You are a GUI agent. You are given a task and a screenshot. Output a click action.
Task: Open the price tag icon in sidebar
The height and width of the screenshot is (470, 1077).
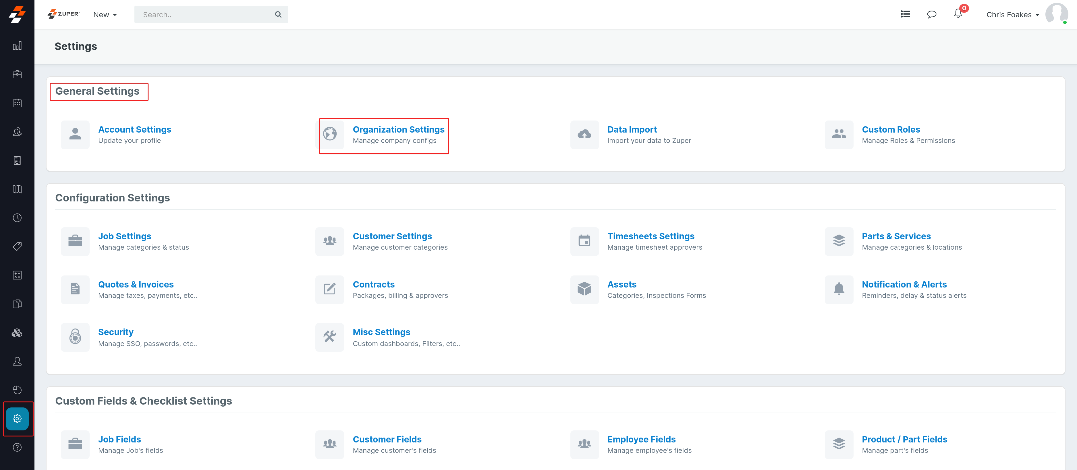click(17, 246)
